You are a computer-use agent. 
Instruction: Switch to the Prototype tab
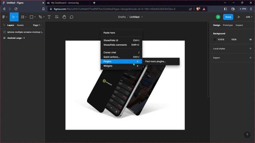point(228,25)
